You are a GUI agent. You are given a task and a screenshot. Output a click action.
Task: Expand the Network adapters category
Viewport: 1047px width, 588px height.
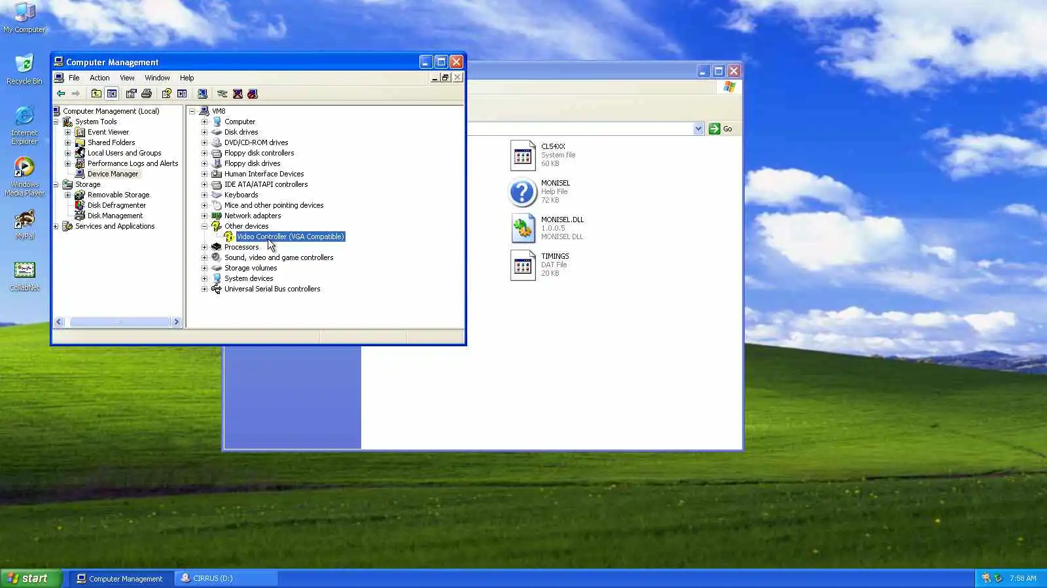pos(204,216)
